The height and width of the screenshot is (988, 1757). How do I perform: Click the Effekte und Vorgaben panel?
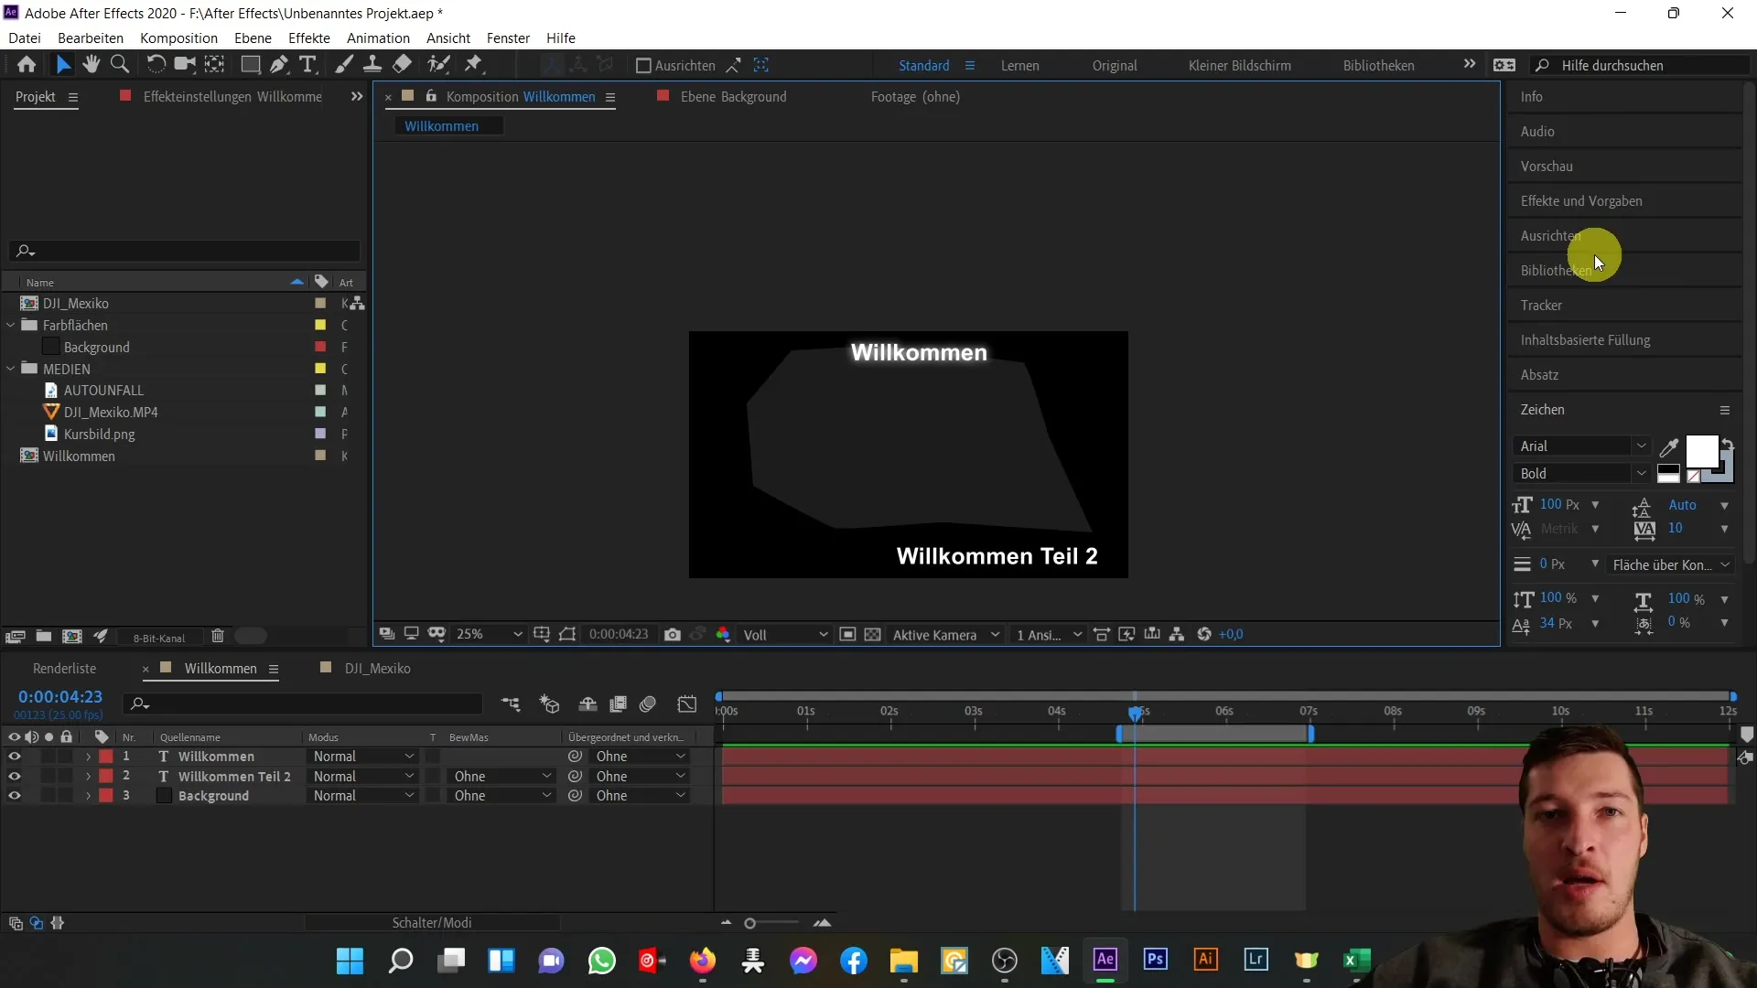(x=1584, y=200)
